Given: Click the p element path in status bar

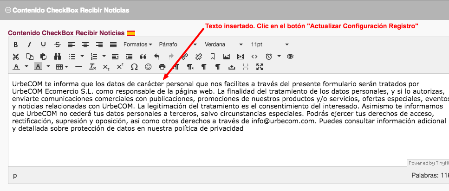Looking at the screenshot, I should [x=15, y=175].
